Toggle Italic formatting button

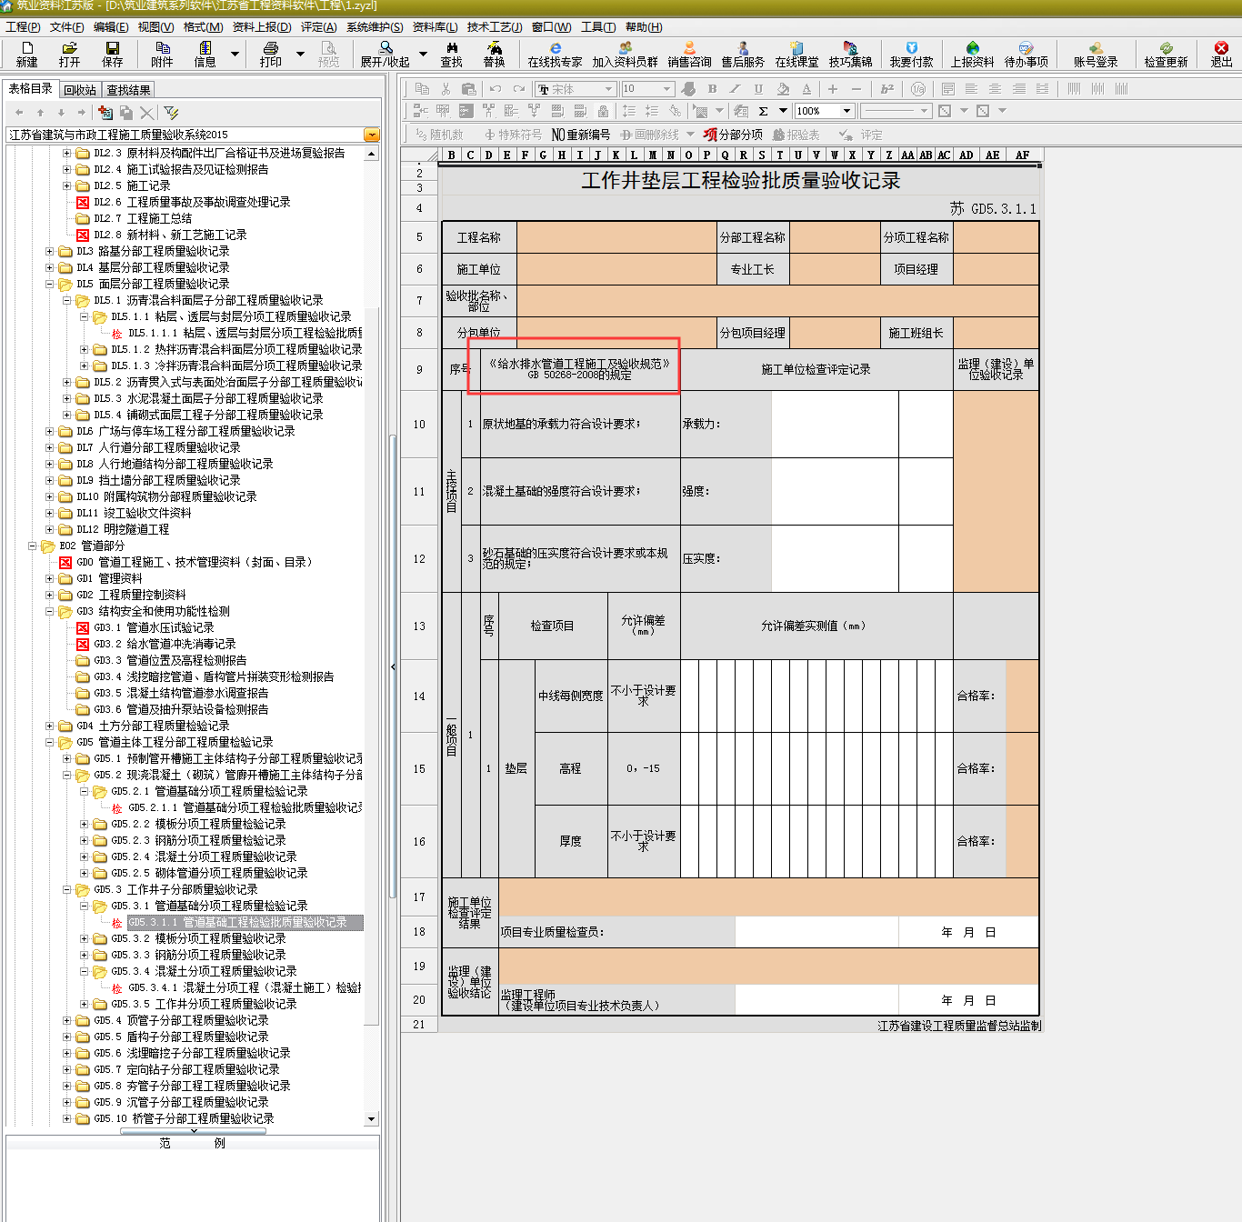click(735, 89)
